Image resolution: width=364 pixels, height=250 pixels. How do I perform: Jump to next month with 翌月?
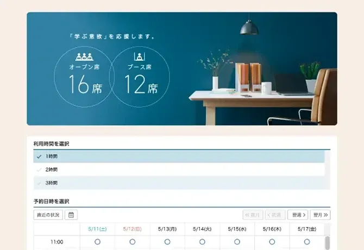[321, 215]
